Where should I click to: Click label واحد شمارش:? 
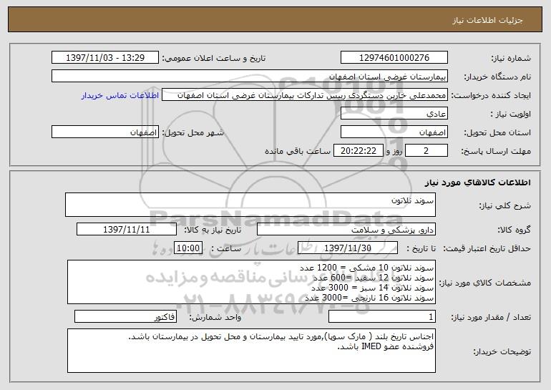coord(215,317)
